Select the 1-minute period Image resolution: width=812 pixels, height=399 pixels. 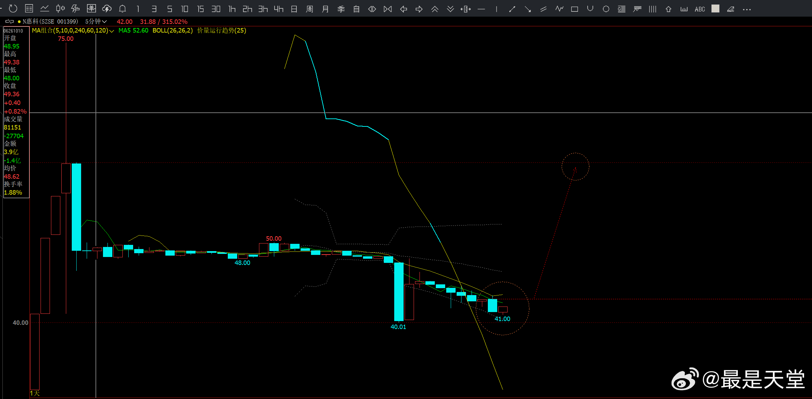point(138,9)
